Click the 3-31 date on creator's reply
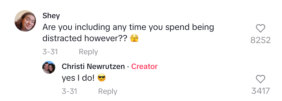Image resolution: width=282 pixels, height=101 pixels. pos(69,91)
